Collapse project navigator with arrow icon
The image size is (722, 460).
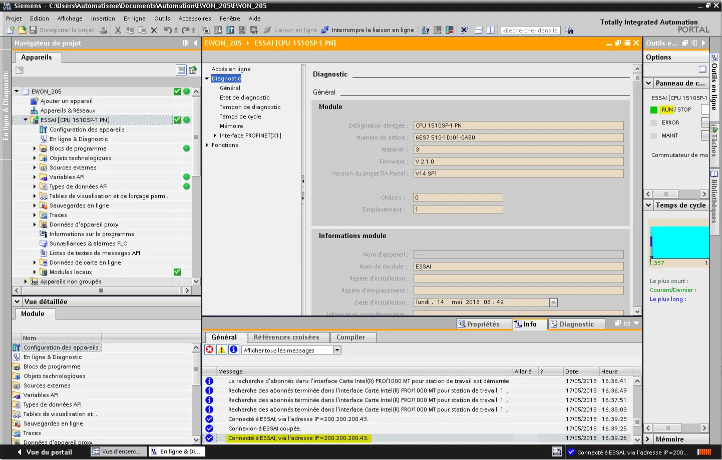point(195,43)
